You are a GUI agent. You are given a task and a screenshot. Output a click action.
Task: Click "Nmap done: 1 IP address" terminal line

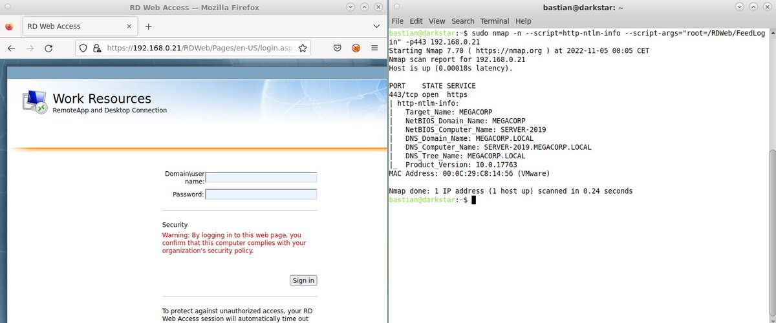click(511, 191)
